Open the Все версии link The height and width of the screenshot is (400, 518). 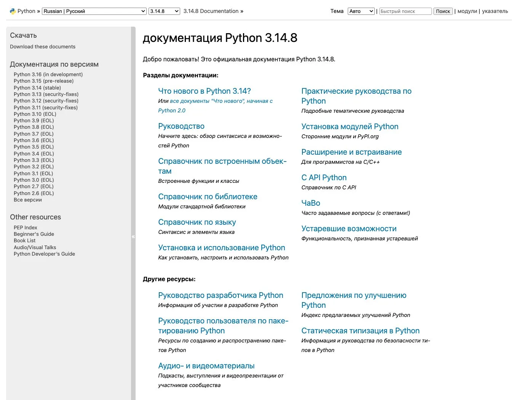[x=28, y=200]
